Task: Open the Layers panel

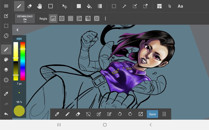Action: 6,70
